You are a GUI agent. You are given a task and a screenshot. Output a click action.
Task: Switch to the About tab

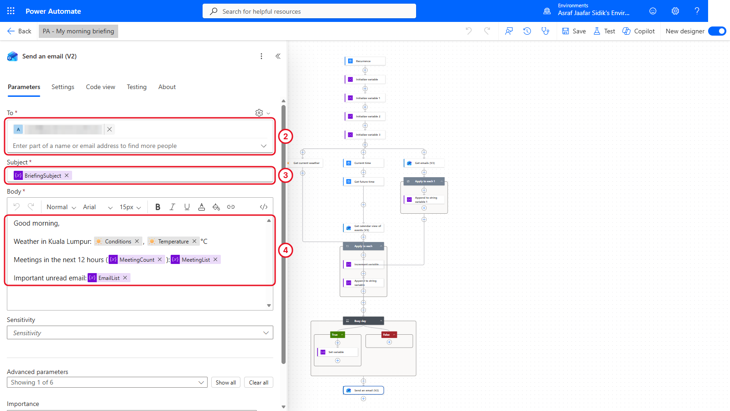167,87
